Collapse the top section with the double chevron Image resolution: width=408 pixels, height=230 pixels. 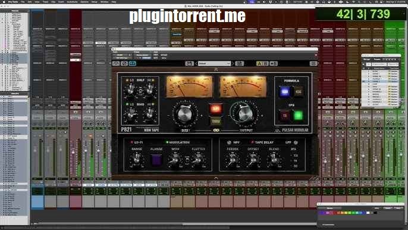click(216, 69)
